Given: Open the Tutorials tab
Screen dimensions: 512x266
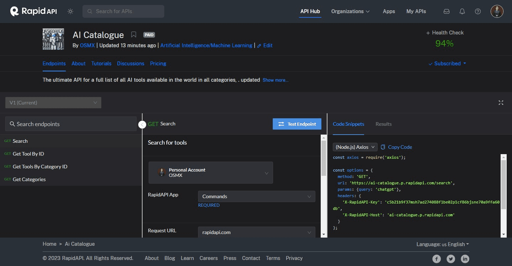Looking at the screenshot, I should pos(101,64).
